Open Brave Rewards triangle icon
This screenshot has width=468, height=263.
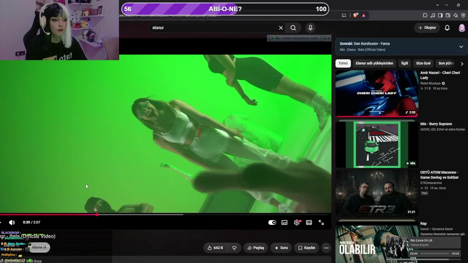point(363,15)
